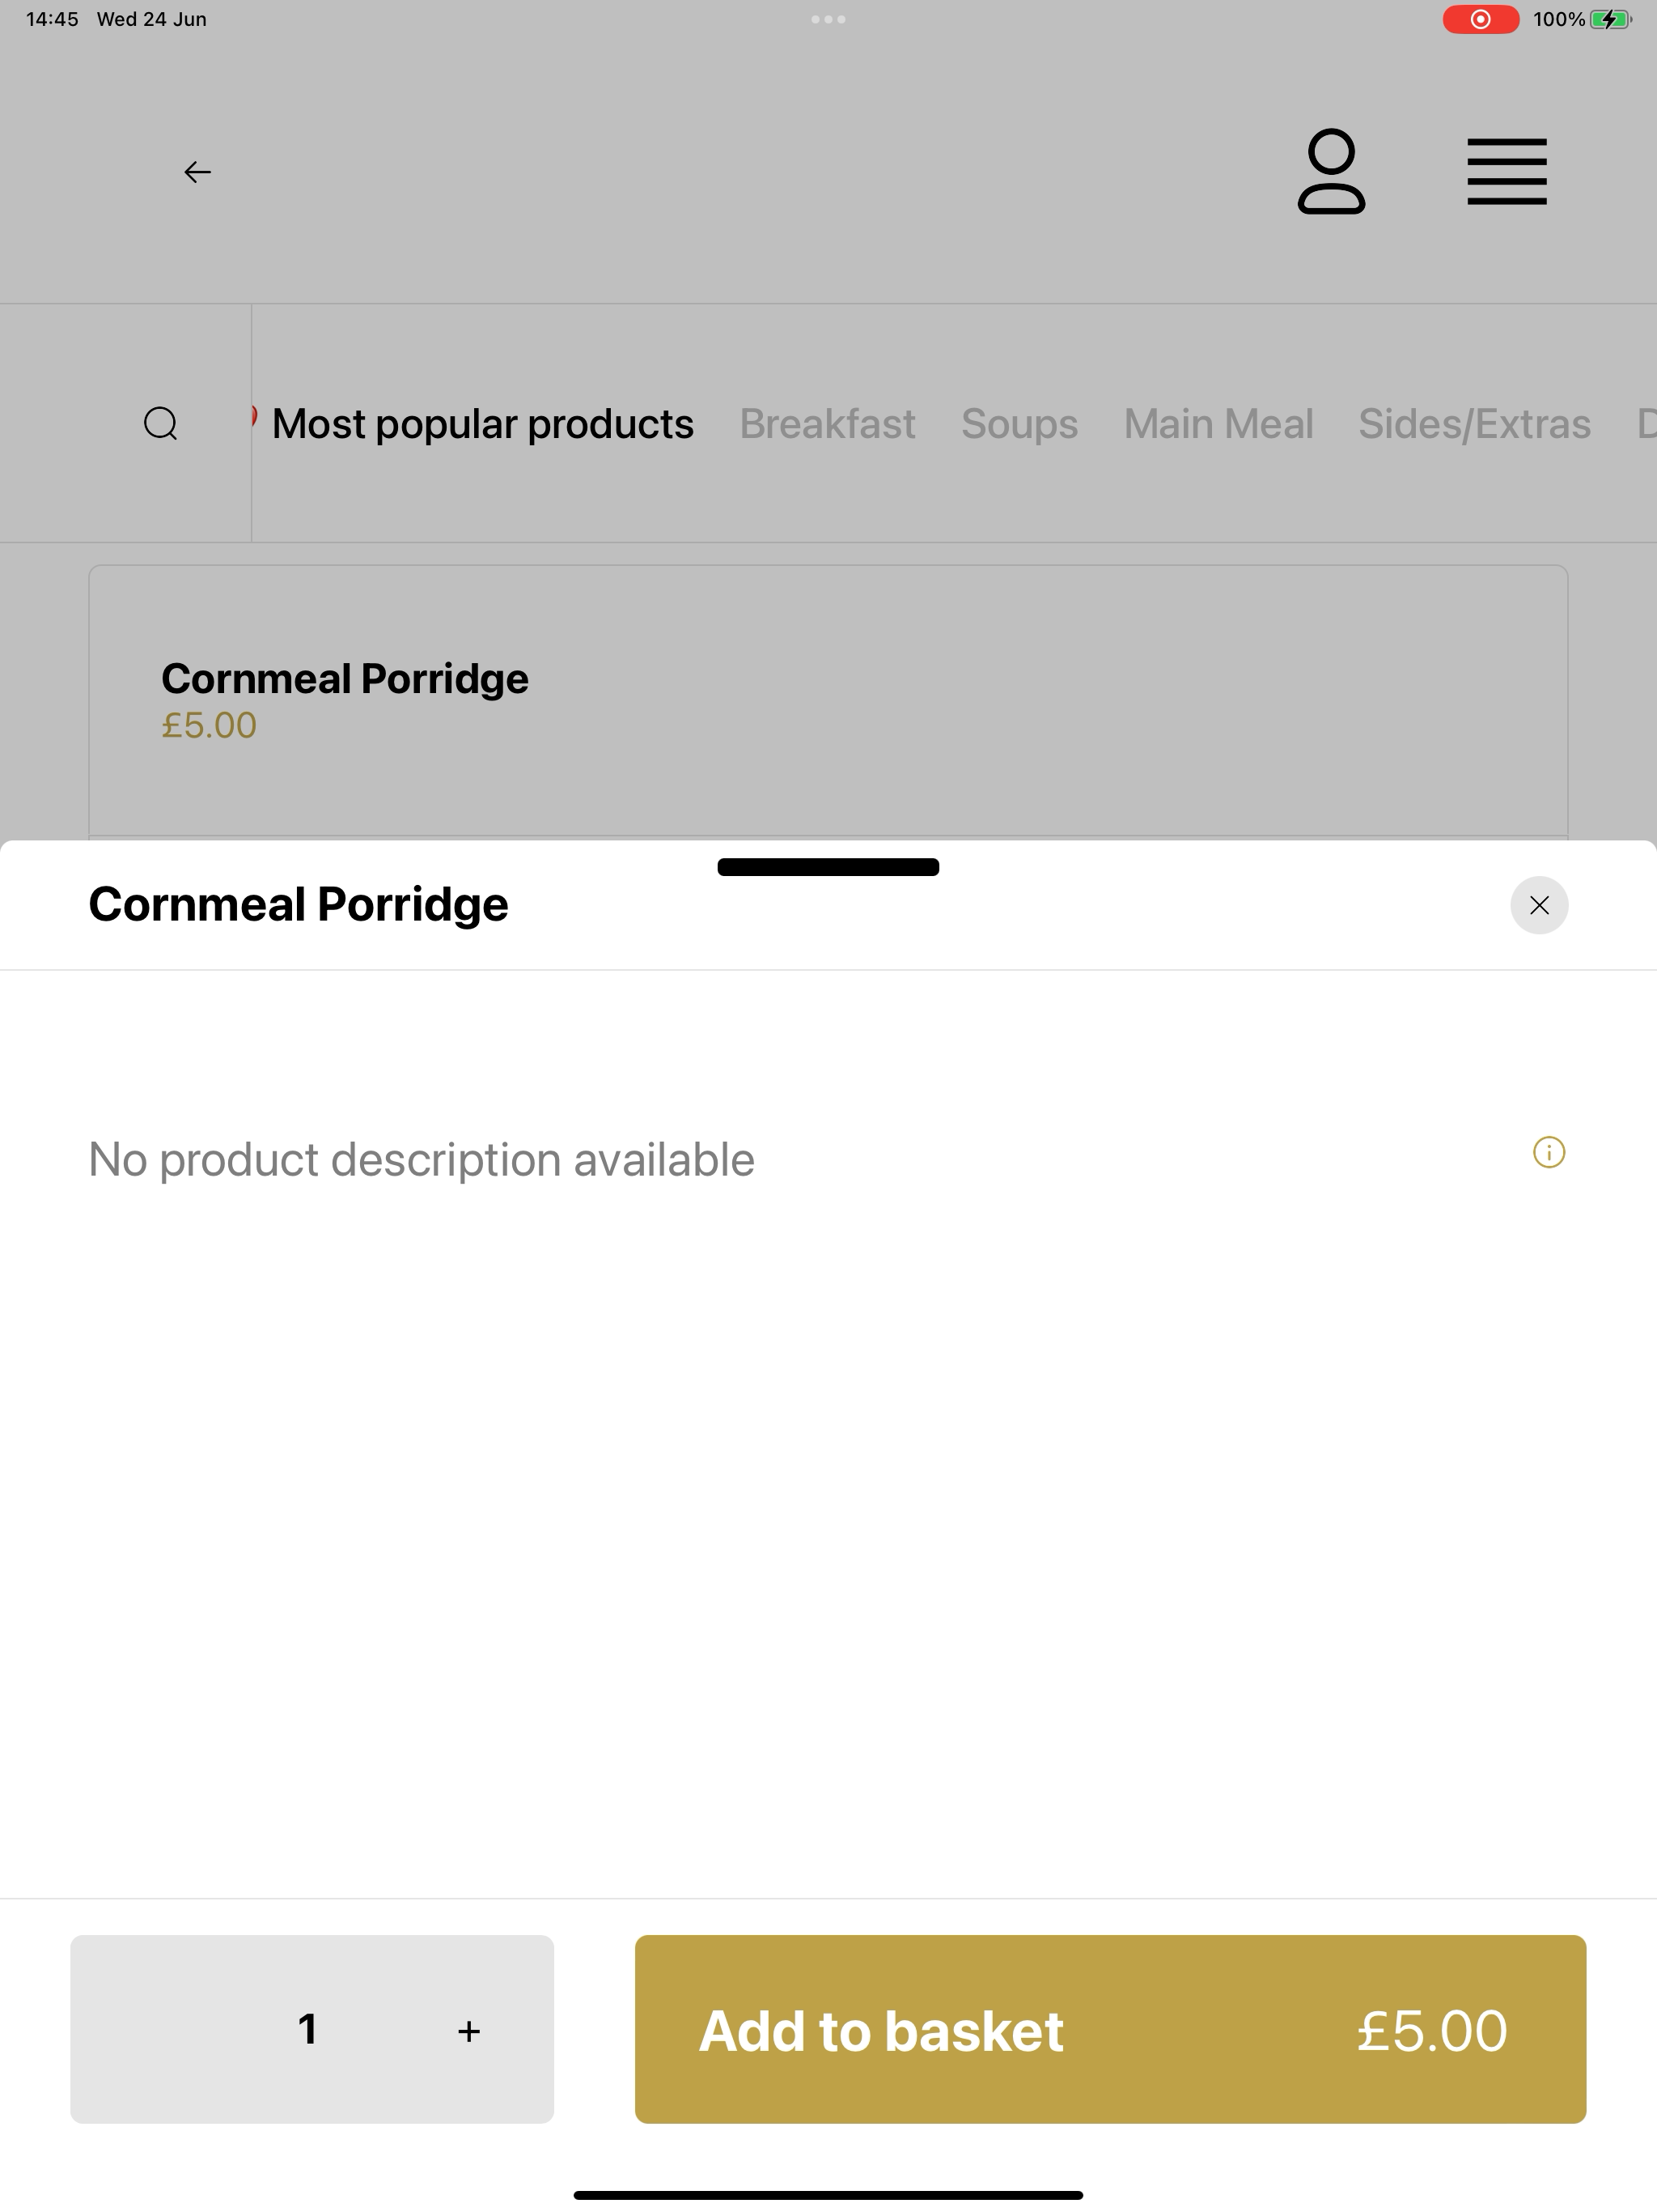The height and width of the screenshot is (2212, 1657).
Task: Increase quantity with plus button
Action: click(x=468, y=2030)
